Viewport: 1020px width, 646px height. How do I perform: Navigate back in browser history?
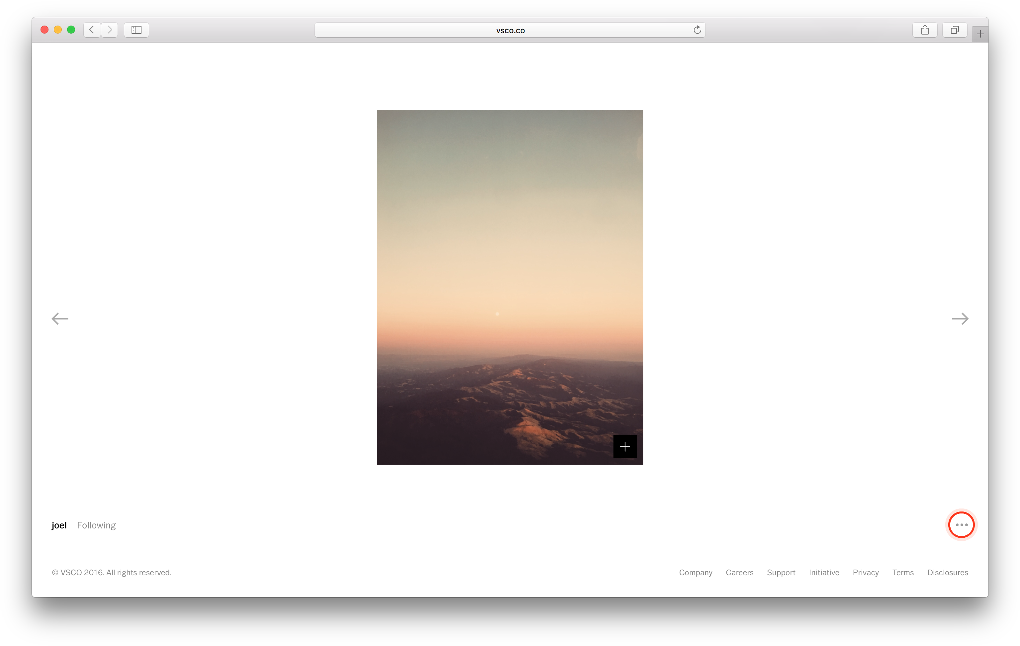click(x=91, y=30)
